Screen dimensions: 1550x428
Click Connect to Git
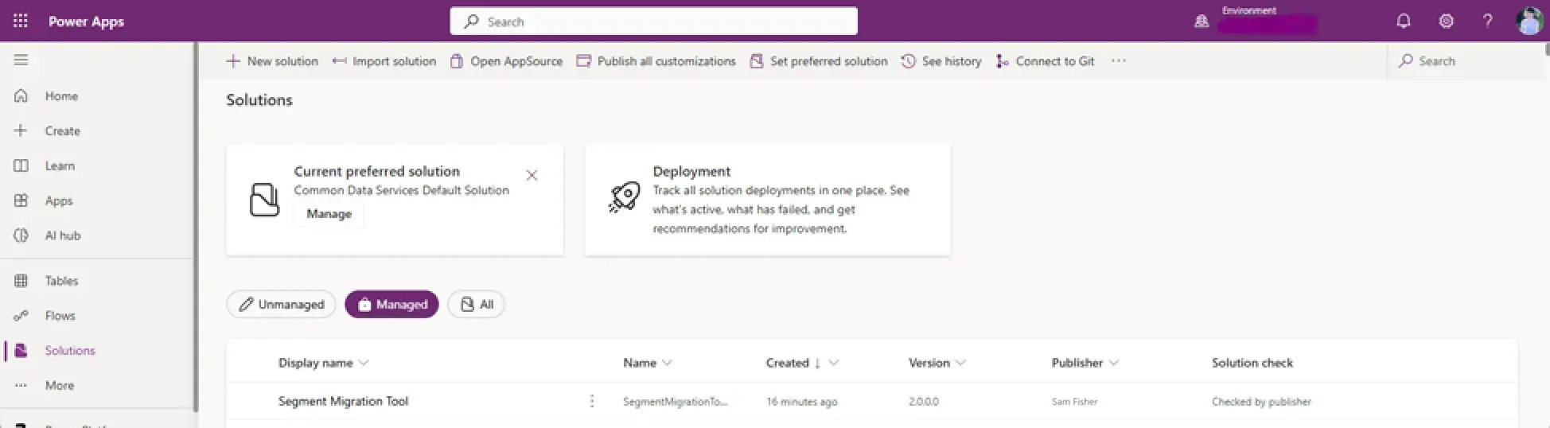point(1045,61)
